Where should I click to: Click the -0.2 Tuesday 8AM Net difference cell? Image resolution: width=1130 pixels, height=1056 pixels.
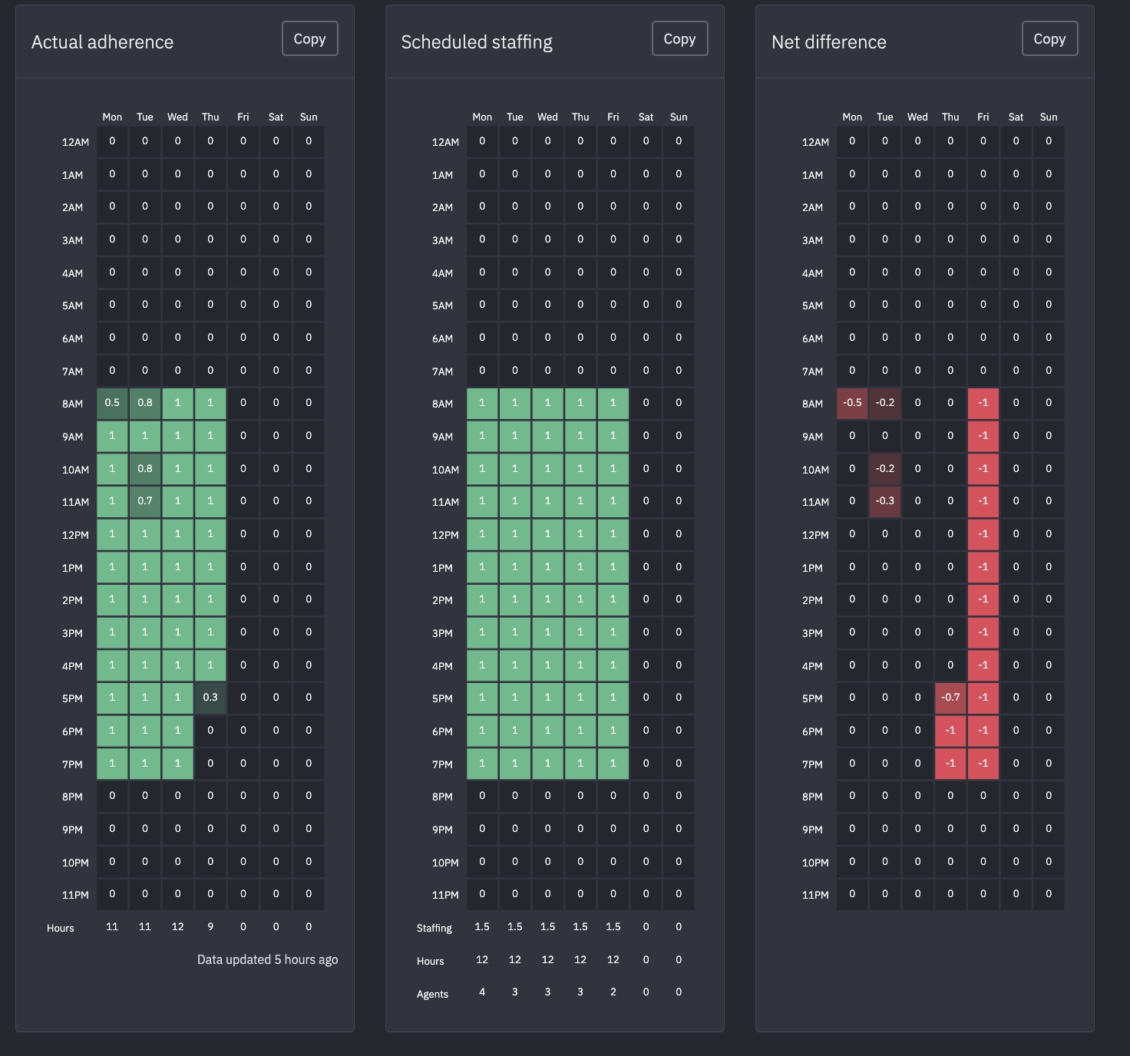(885, 403)
